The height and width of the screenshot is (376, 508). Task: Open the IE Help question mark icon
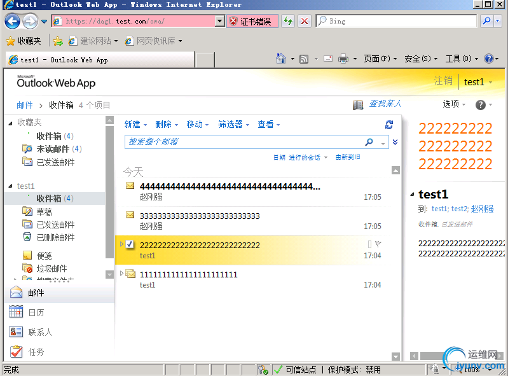coord(488,59)
